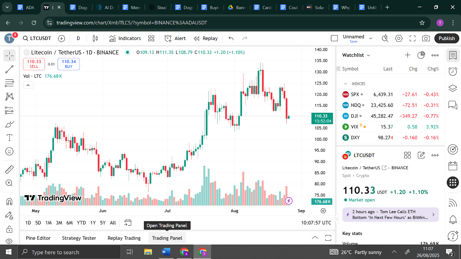Open the emoji icons tool
The width and height of the screenshot is (461, 259).
click(x=10, y=151)
